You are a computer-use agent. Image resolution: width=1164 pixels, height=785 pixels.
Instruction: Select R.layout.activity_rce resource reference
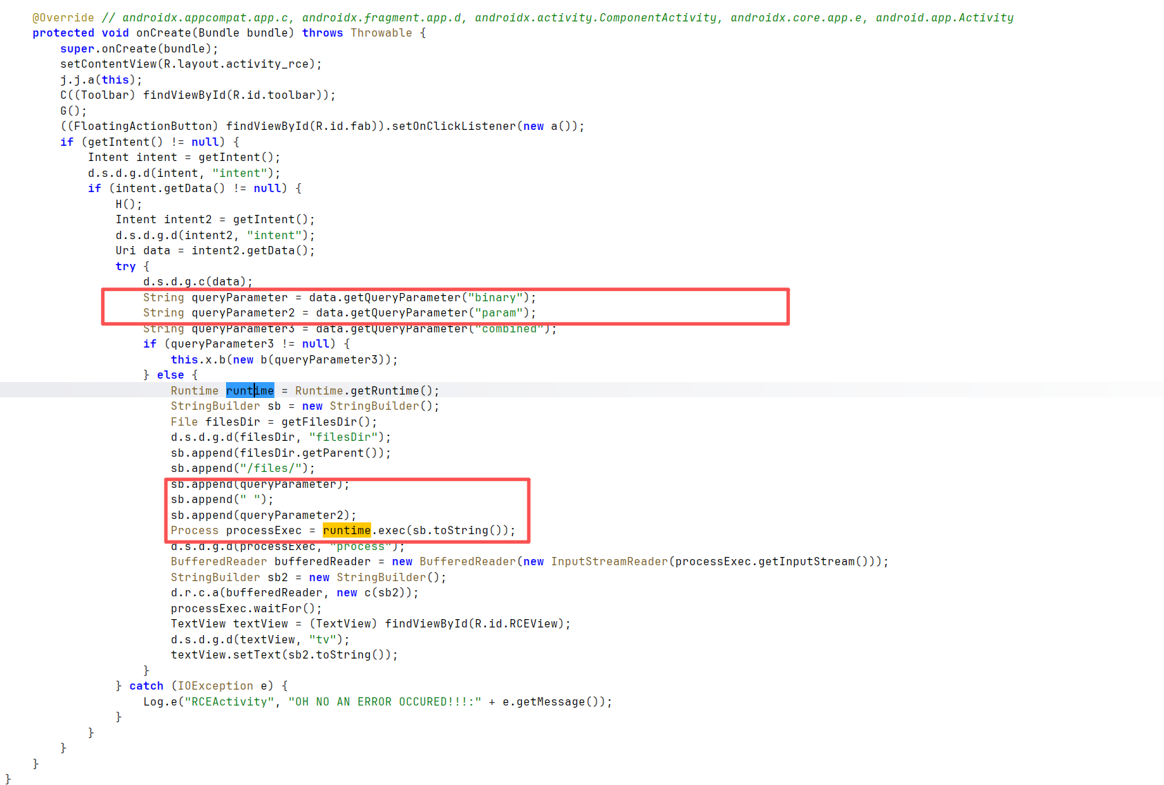236,64
